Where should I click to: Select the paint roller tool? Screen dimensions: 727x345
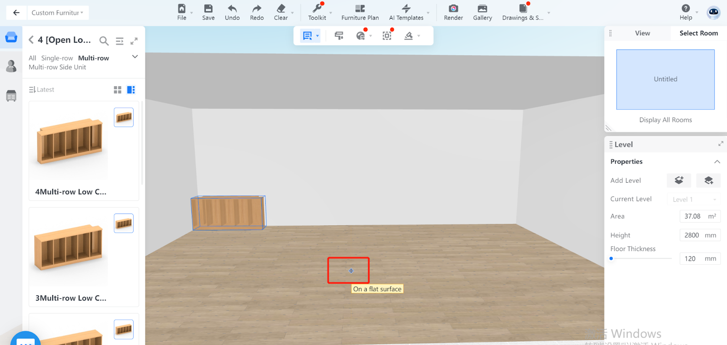(x=339, y=36)
